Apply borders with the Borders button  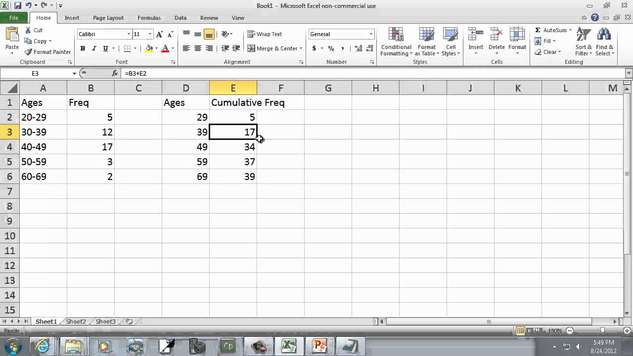pyautogui.click(x=127, y=48)
